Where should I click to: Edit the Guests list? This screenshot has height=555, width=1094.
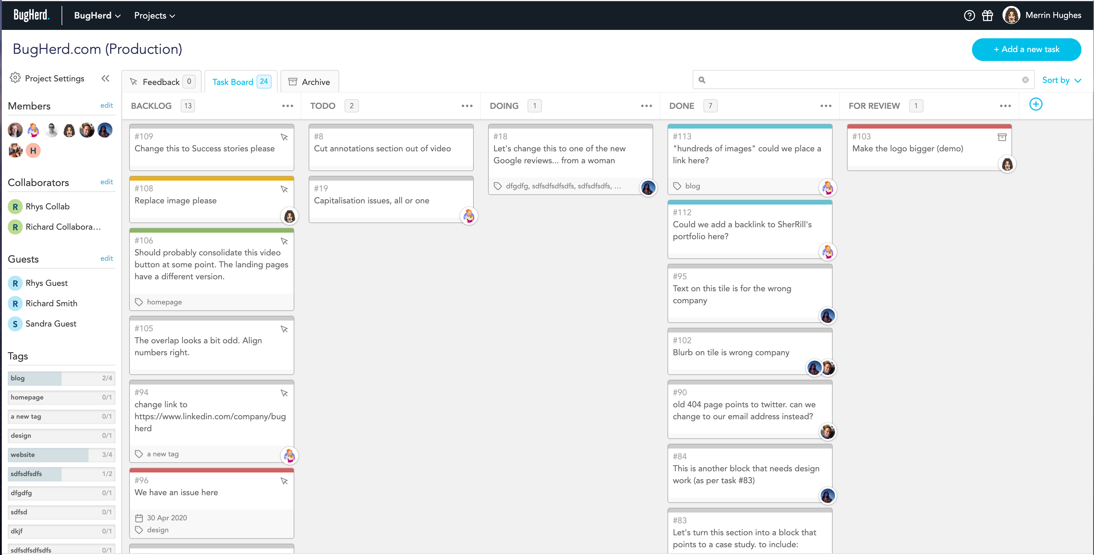pos(106,258)
